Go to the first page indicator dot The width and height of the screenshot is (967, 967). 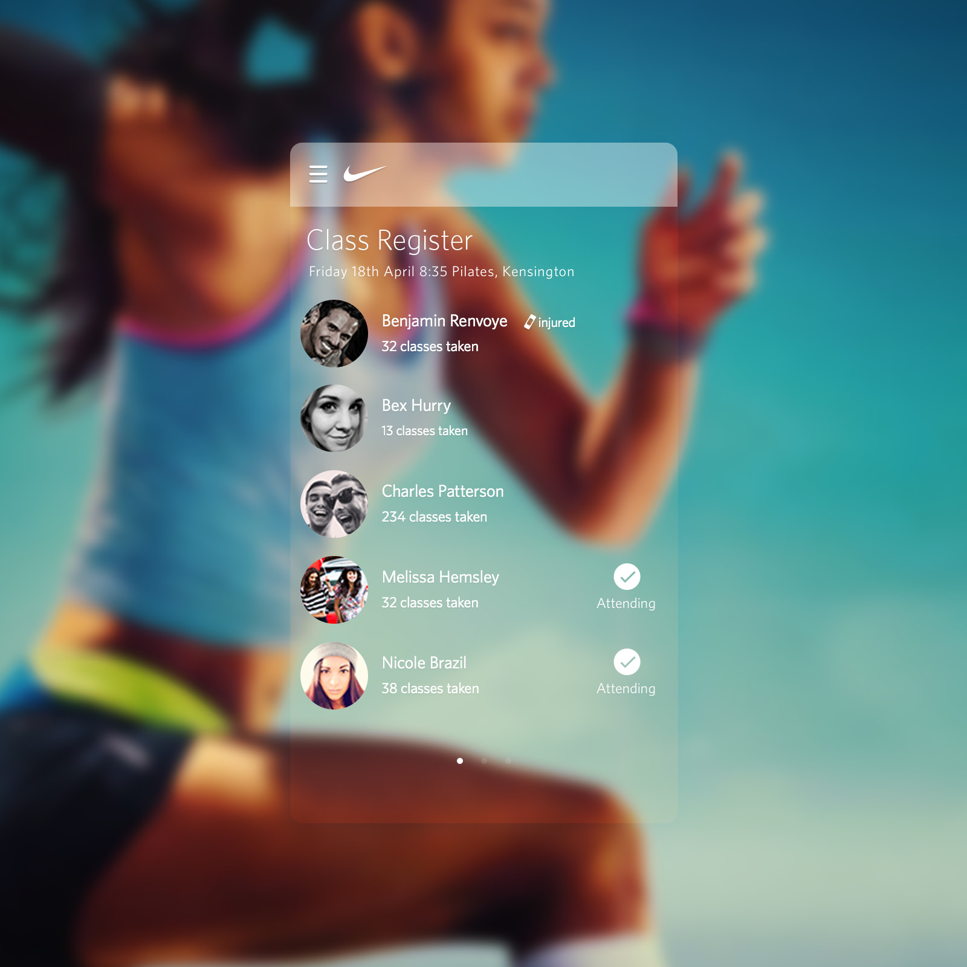pos(460,761)
